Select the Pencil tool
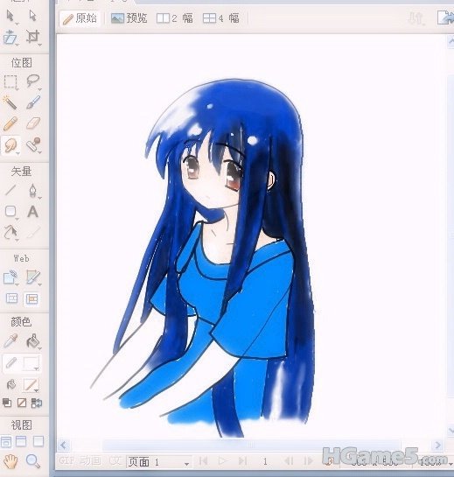 (10, 123)
